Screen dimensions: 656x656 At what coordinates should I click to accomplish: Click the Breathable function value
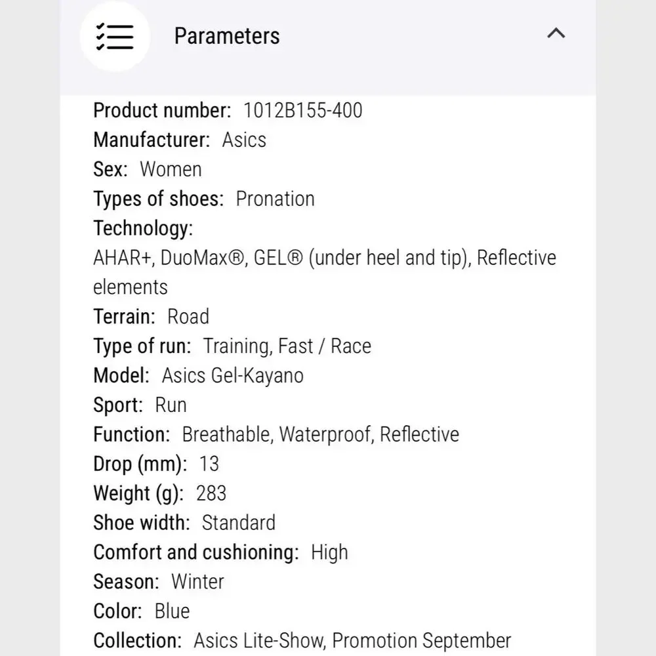[228, 435]
